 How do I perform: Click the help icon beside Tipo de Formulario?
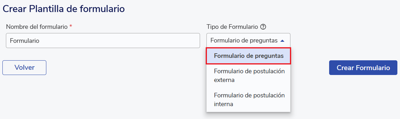[x=263, y=27]
